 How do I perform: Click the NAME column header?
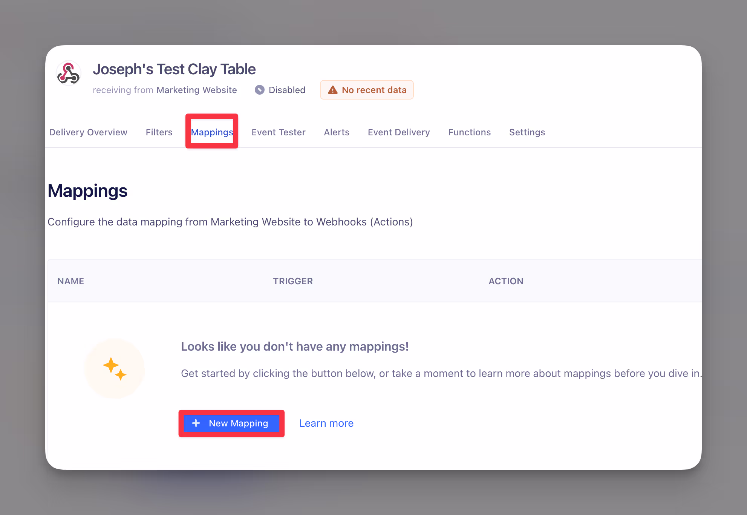(x=71, y=281)
